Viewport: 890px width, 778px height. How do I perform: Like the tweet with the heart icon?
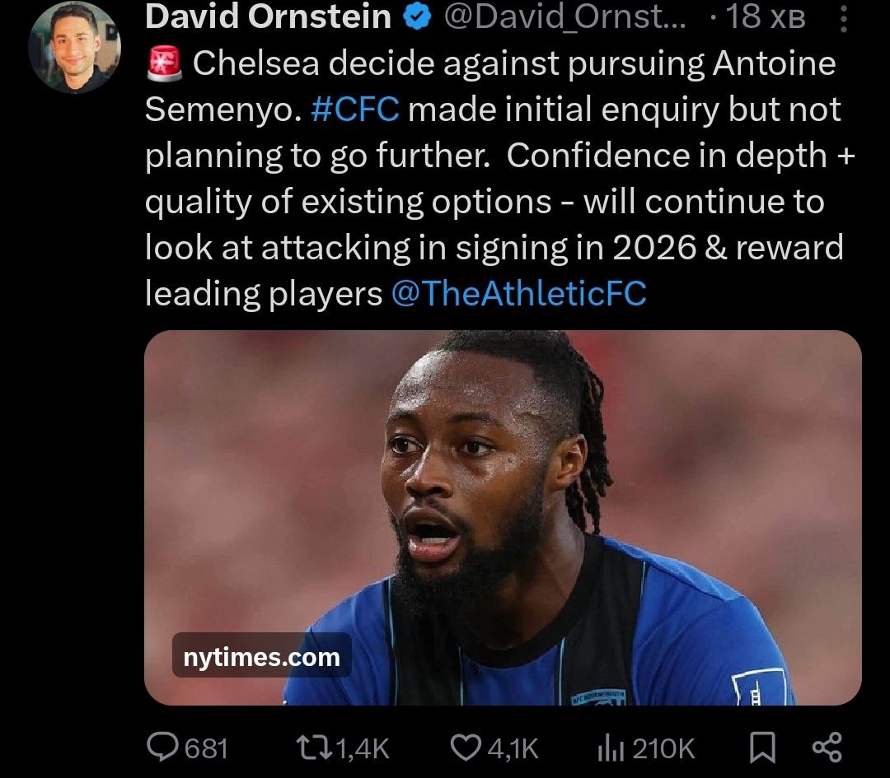pos(466,748)
